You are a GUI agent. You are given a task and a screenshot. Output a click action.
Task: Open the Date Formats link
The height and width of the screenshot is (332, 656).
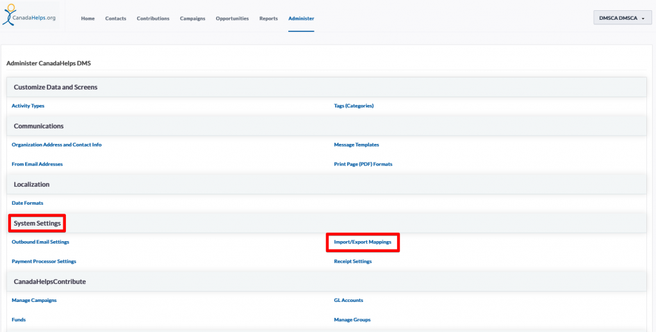pos(27,203)
